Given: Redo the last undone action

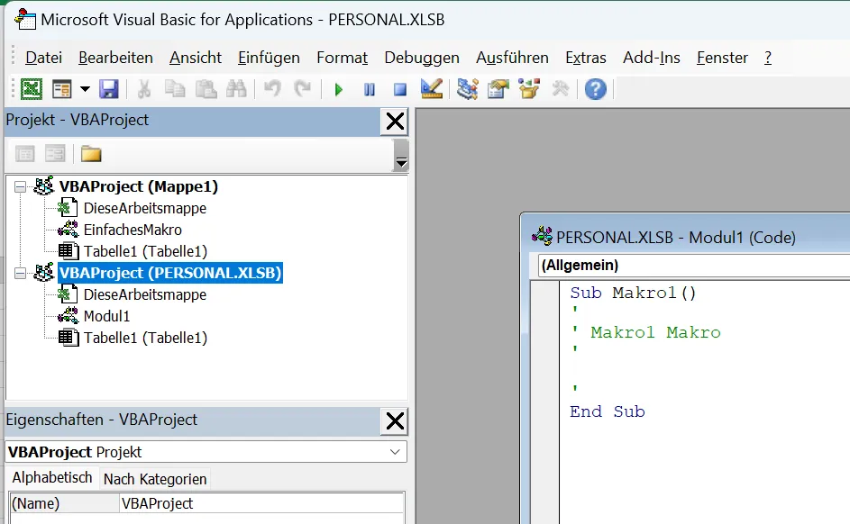Looking at the screenshot, I should (x=303, y=89).
